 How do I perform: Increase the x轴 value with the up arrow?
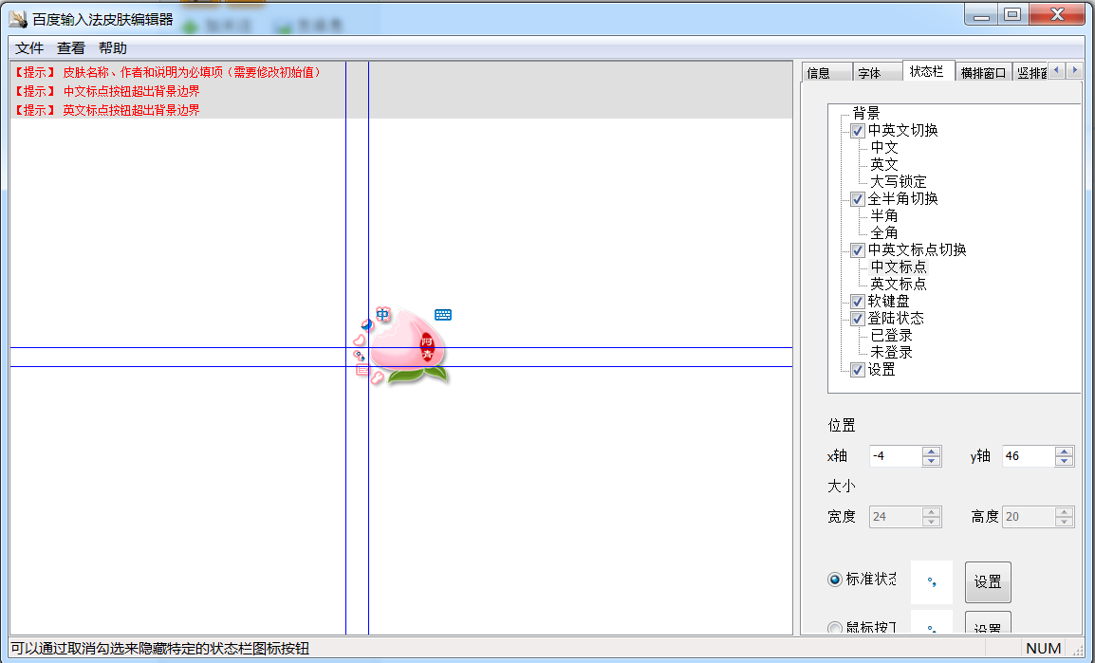[x=931, y=451]
